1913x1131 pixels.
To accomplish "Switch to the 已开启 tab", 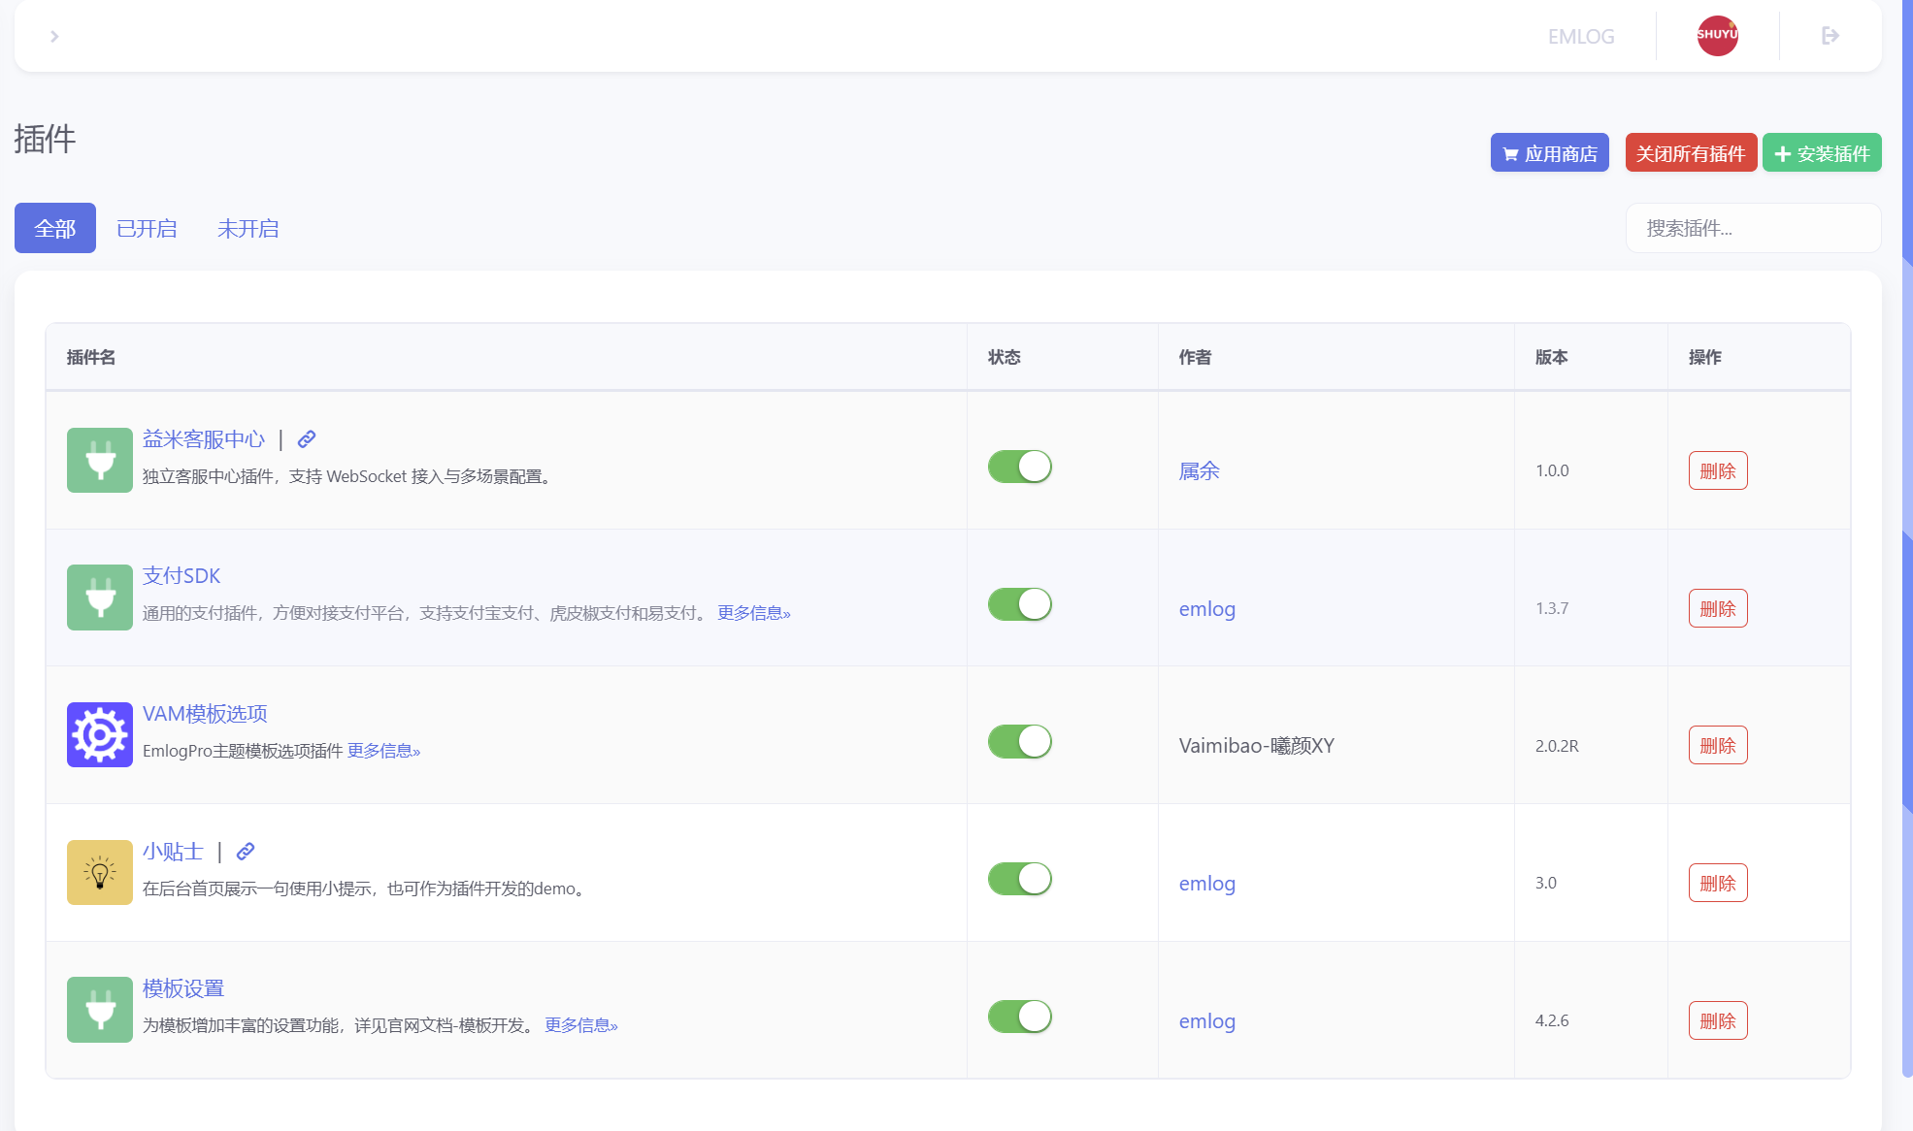I will click(x=147, y=229).
